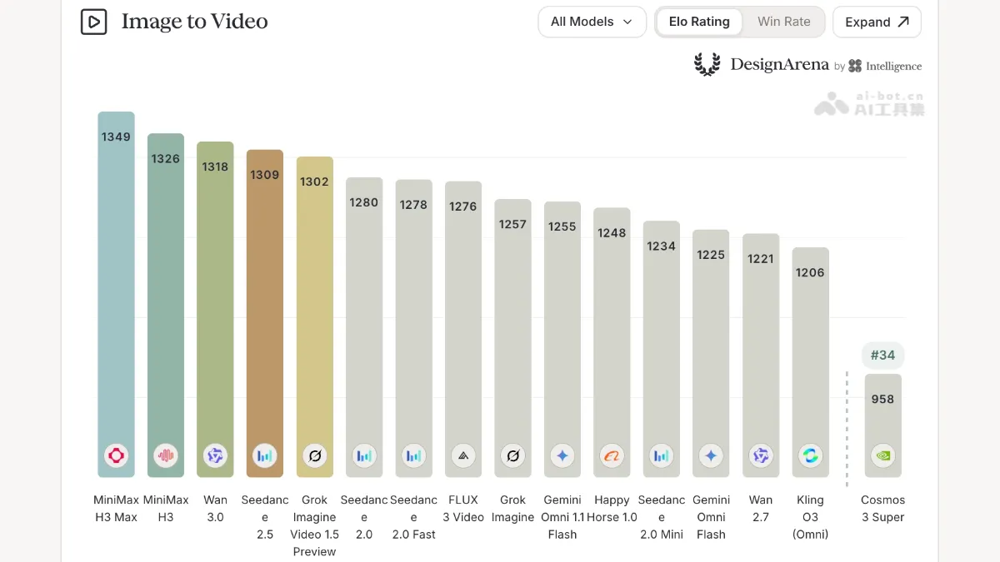Click the Image to Video play icon

(x=94, y=22)
